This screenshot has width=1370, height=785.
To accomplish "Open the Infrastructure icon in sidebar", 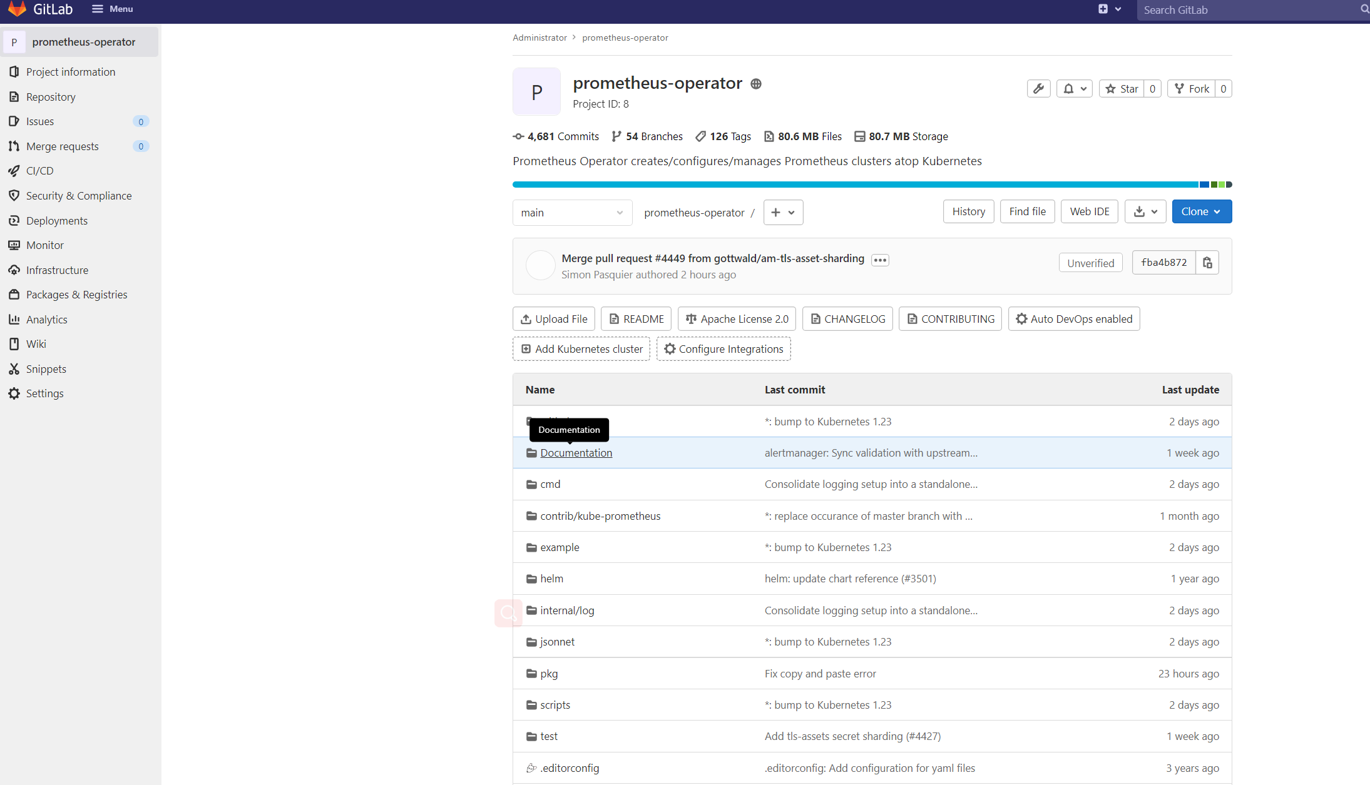I will 14,270.
